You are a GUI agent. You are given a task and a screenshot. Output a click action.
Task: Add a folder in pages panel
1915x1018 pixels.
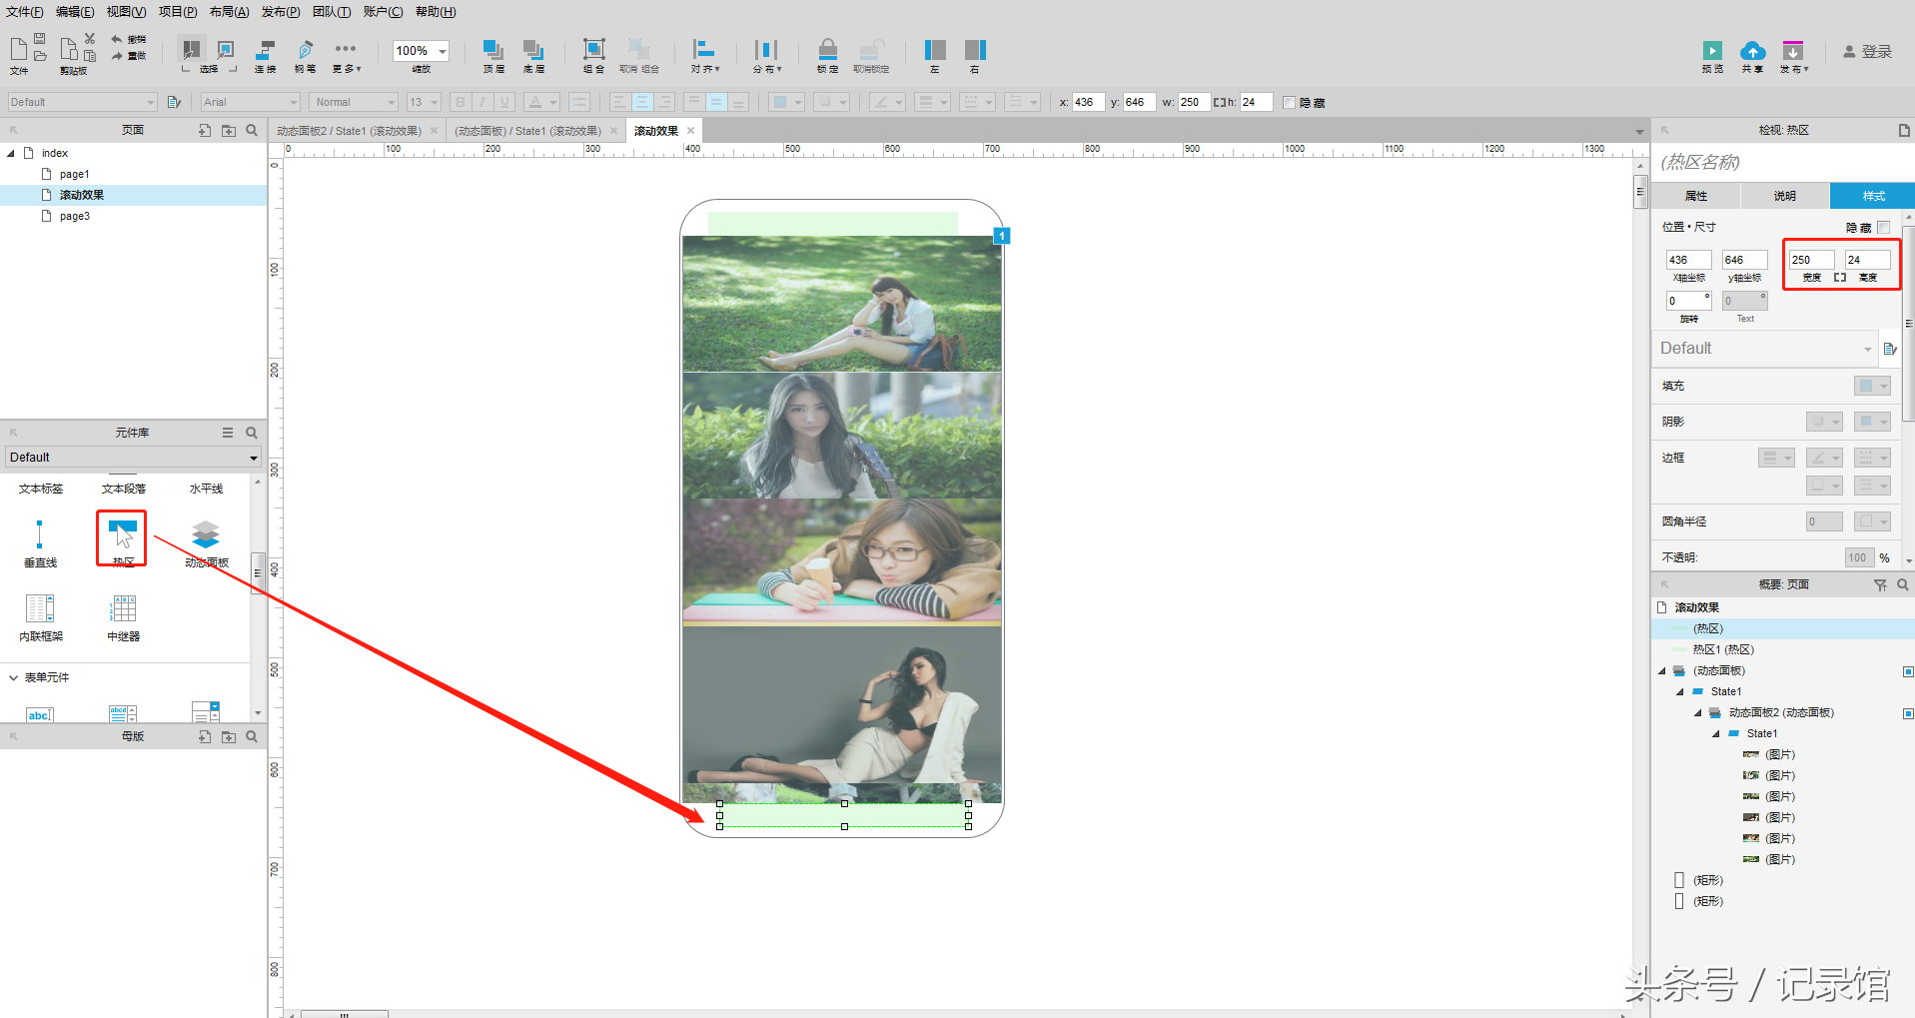pos(229,130)
